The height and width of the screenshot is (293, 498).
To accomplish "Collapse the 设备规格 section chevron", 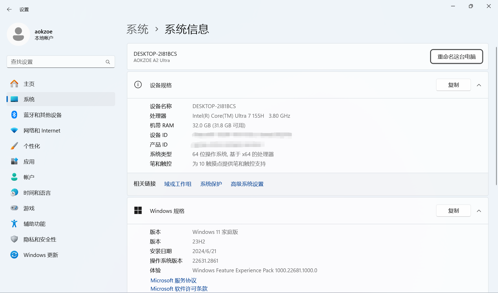I will (x=479, y=85).
